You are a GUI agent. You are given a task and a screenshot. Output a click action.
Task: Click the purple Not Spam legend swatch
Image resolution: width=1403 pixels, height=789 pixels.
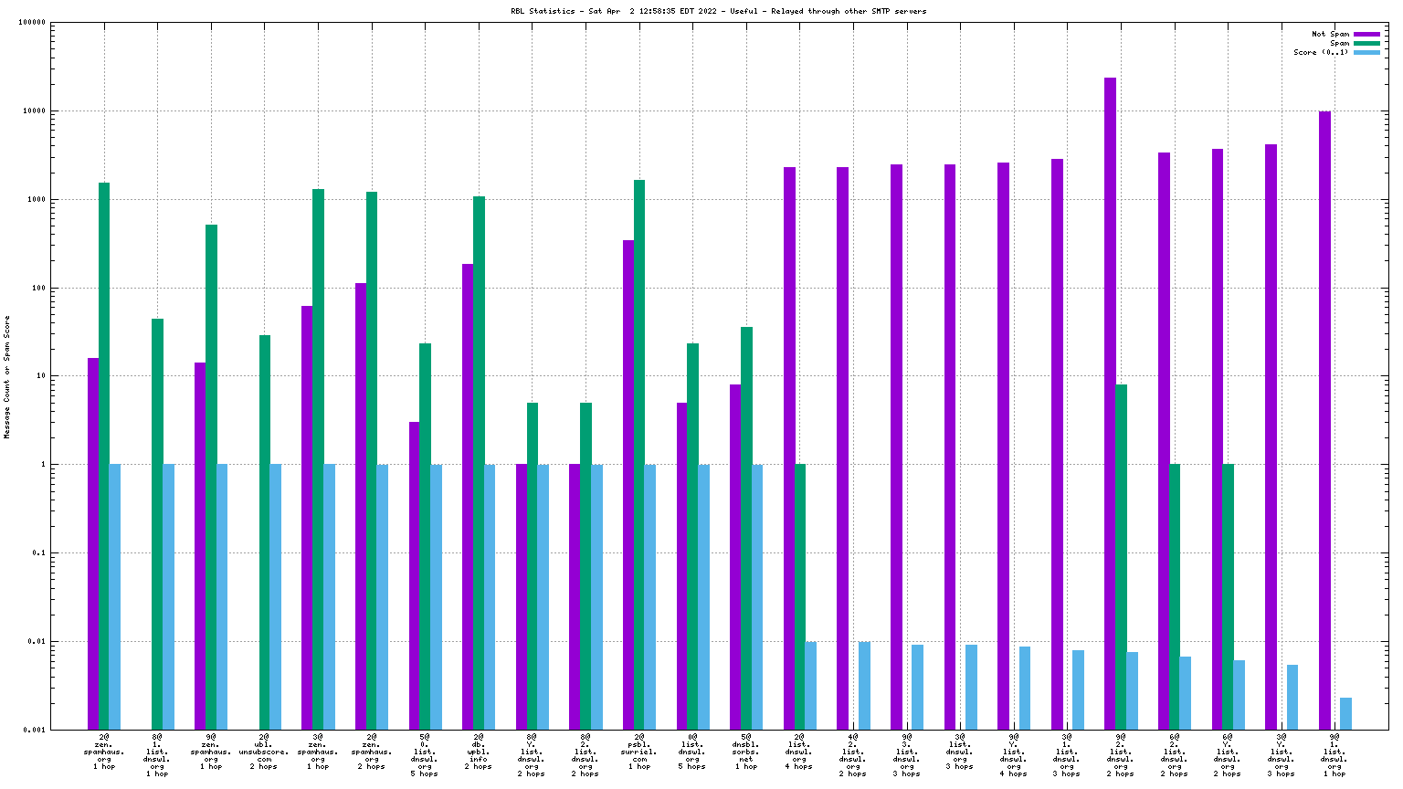tap(1366, 34)
